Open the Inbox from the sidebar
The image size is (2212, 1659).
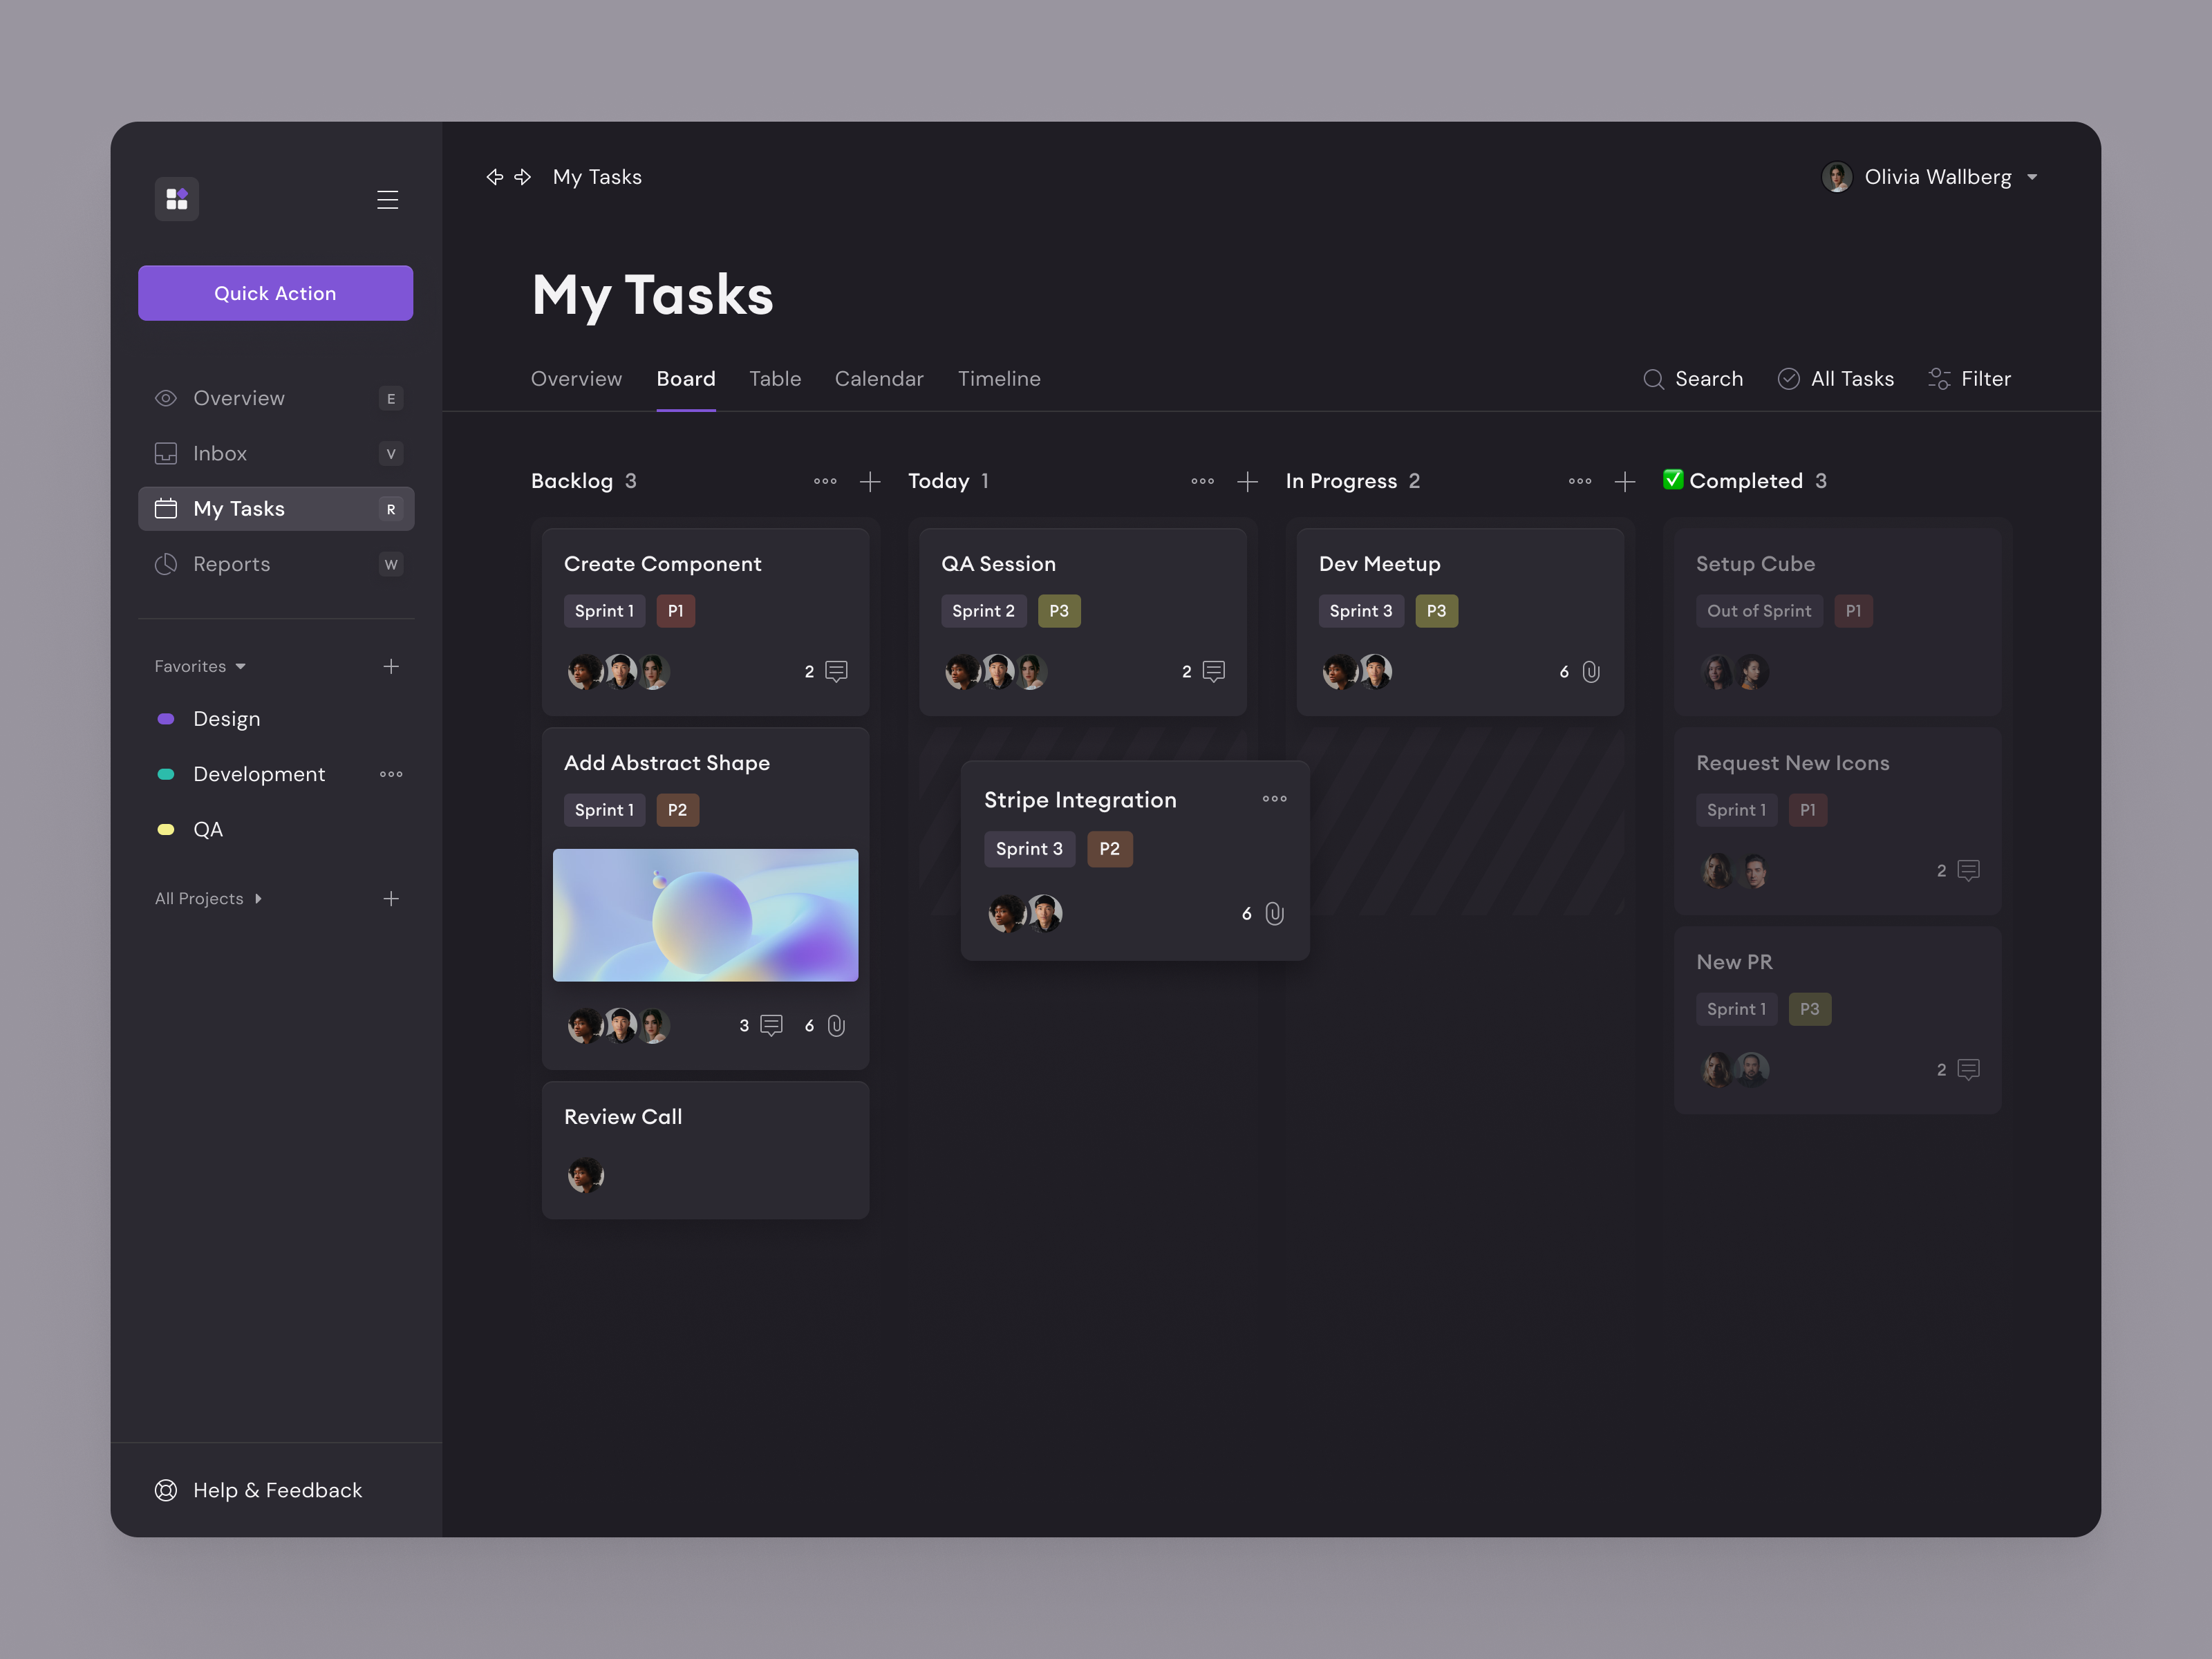[220, 453]
